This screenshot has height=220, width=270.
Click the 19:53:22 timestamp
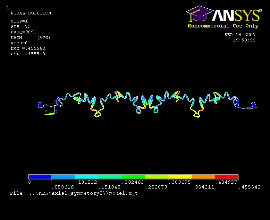point(244,40)
